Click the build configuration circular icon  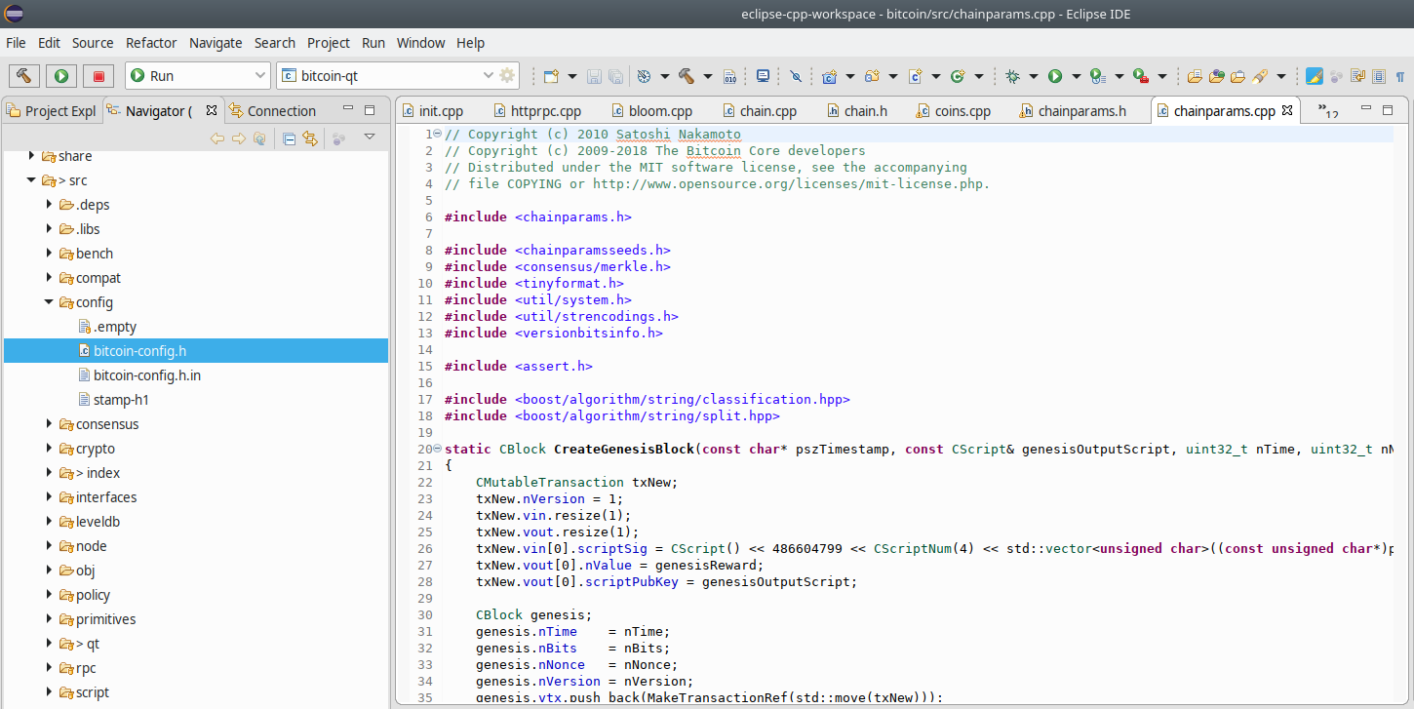pyautogui.click(x=644, y=75)
